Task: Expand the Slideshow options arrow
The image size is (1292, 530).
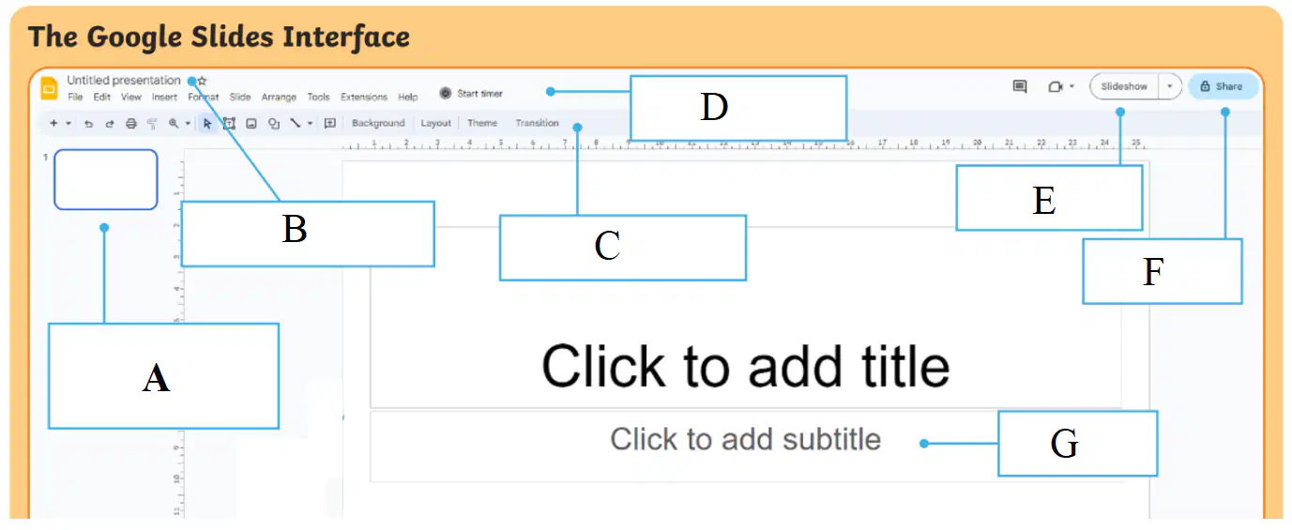Action: point(1170,86)
